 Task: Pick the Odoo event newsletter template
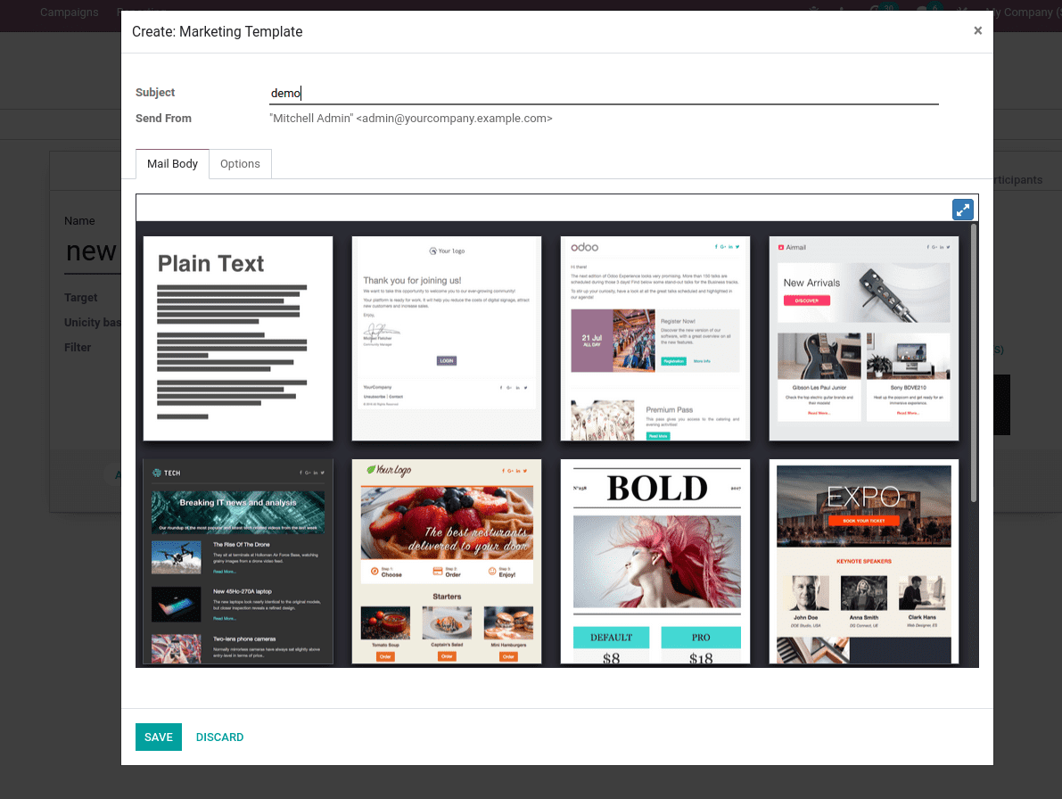655,339
